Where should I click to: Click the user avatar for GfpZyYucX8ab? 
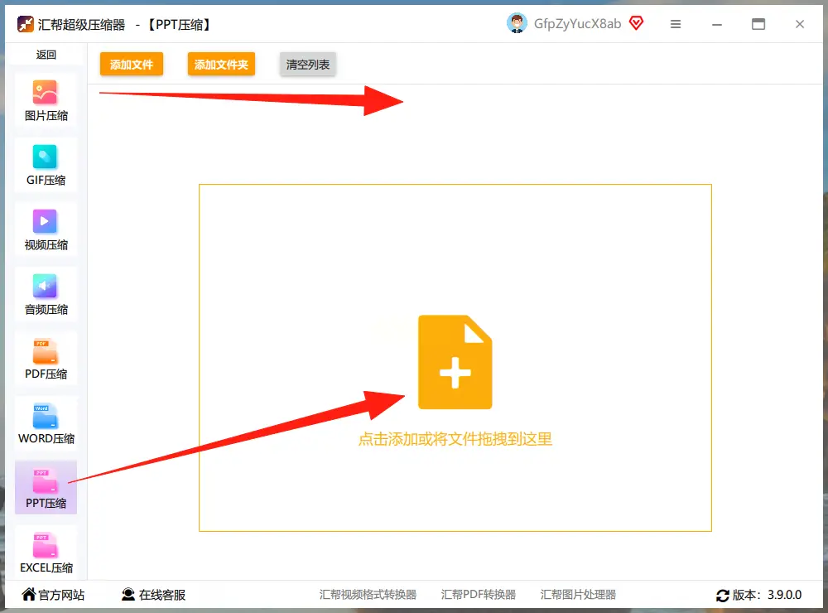(x=517, y=23)
